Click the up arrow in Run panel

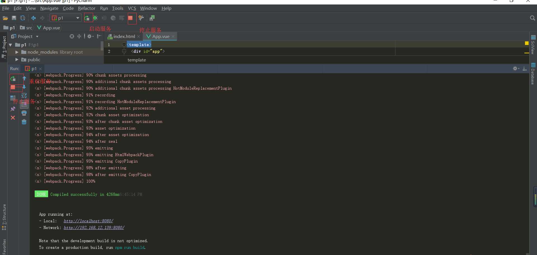tap(24, 78)
